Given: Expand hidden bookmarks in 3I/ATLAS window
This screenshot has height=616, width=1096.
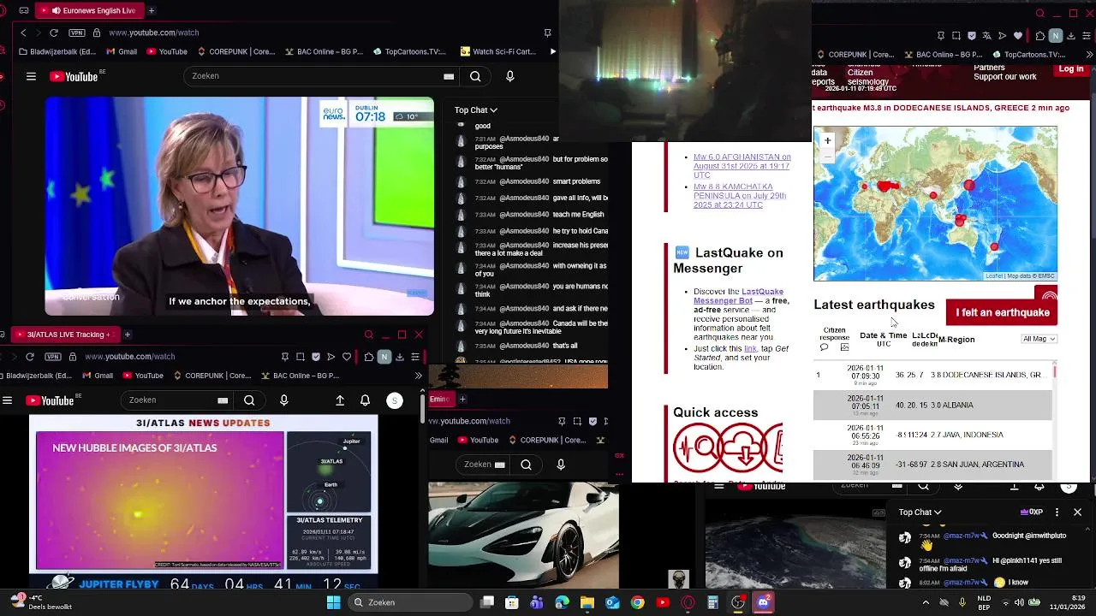Looking at the screenshot, I should [418, 376].
